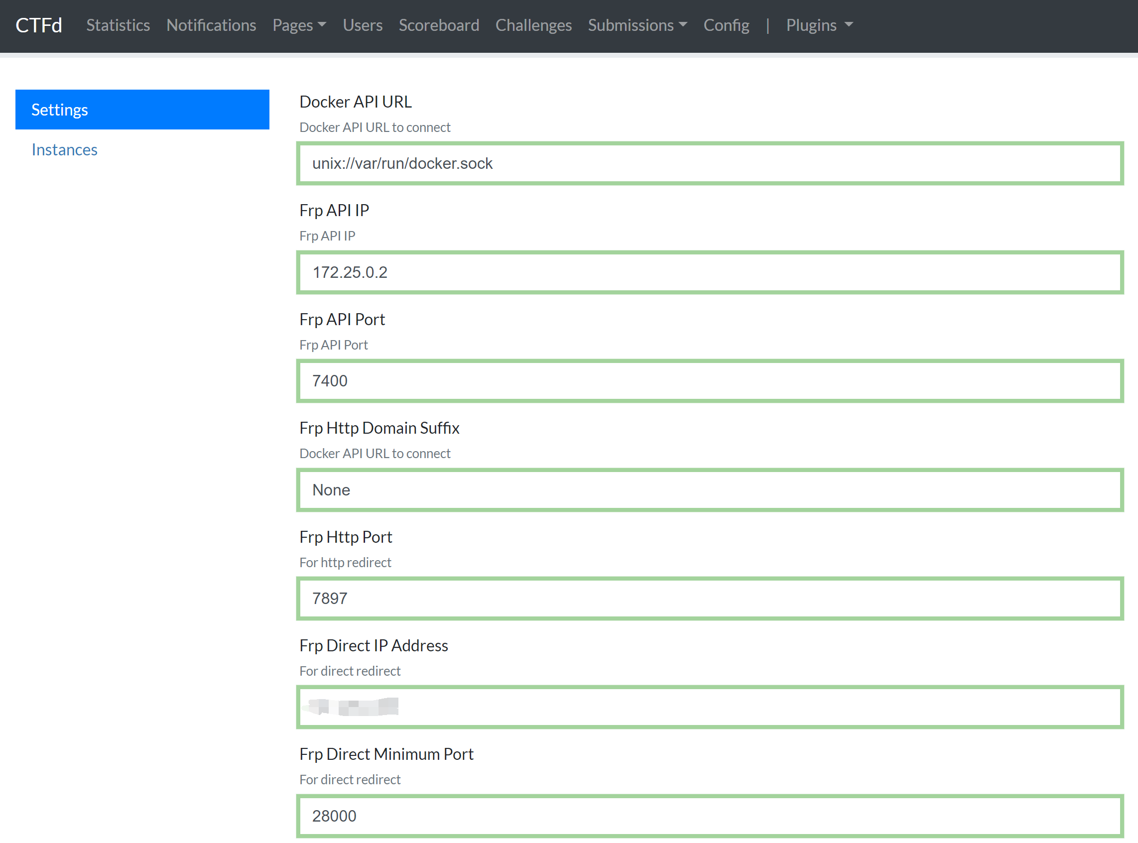This screenshot has height=843, width=1138.
Task: Click the Frp API Port field
Action: (x=709, y=381)
